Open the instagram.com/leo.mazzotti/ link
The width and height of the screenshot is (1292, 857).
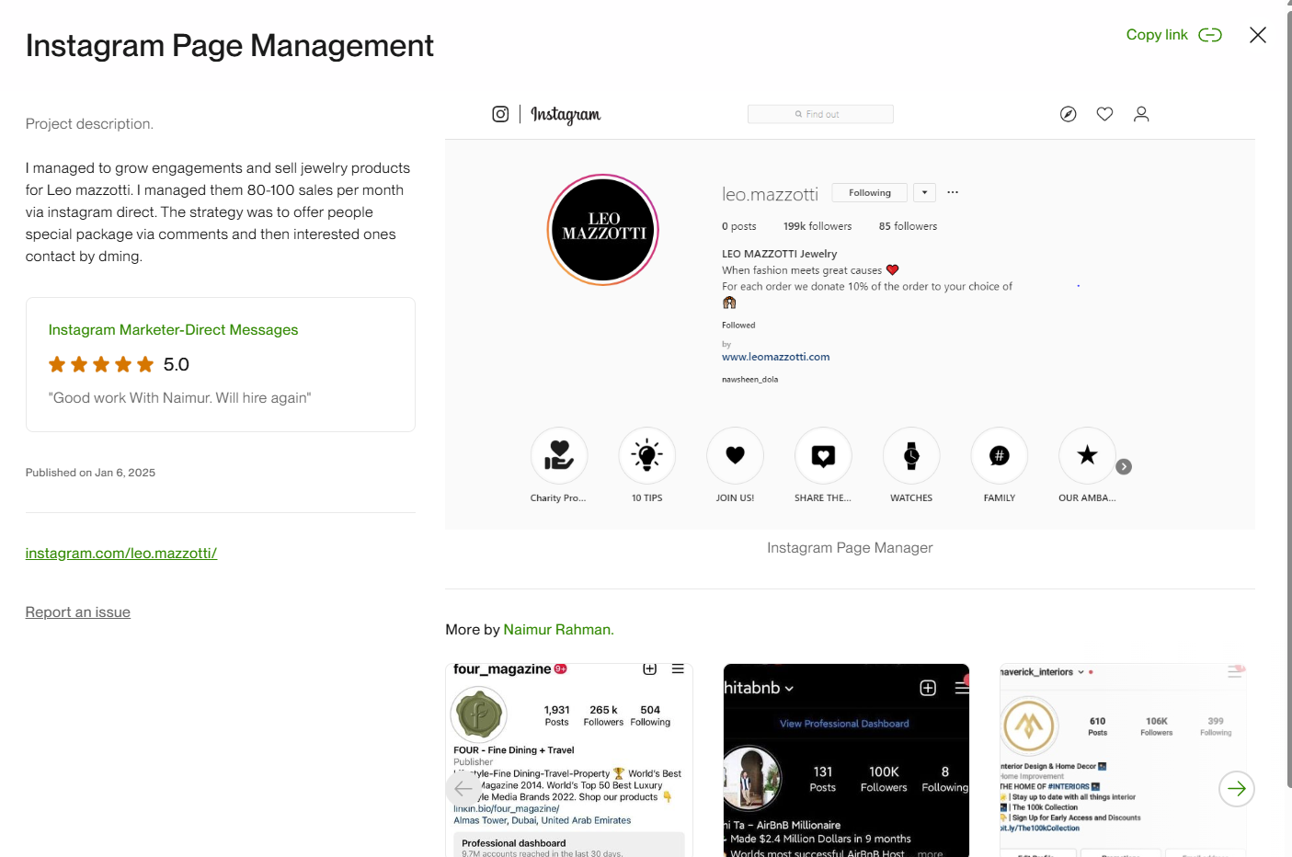tap(121, 554)
